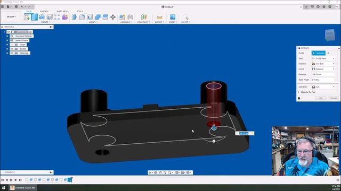This screenshot has width=341, height=191.
Task: Click the Select cursor tool
Action: tap(185, 17)
